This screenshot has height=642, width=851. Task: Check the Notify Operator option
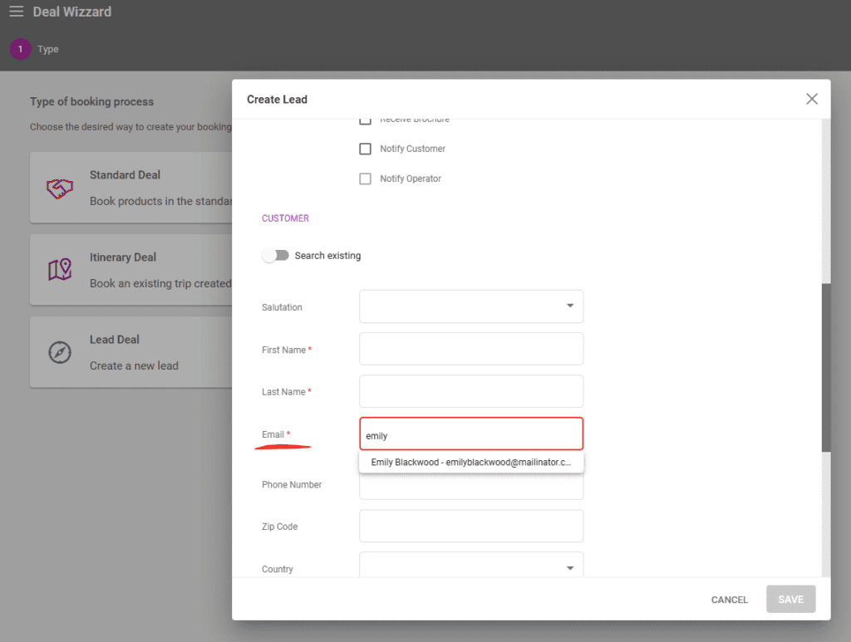coord(365,179)
